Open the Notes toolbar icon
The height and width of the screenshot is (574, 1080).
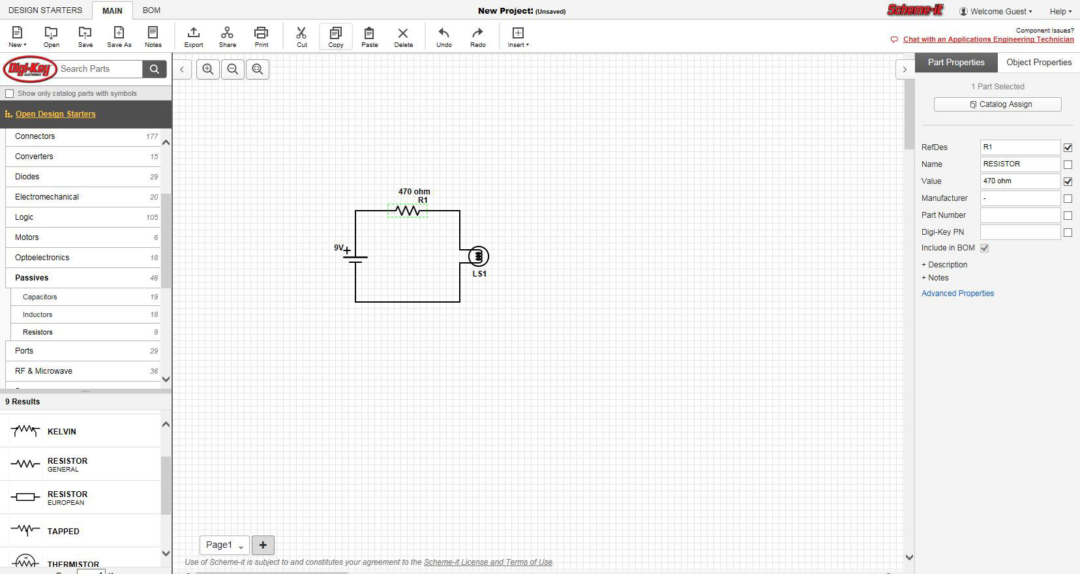tap(153, 37)
